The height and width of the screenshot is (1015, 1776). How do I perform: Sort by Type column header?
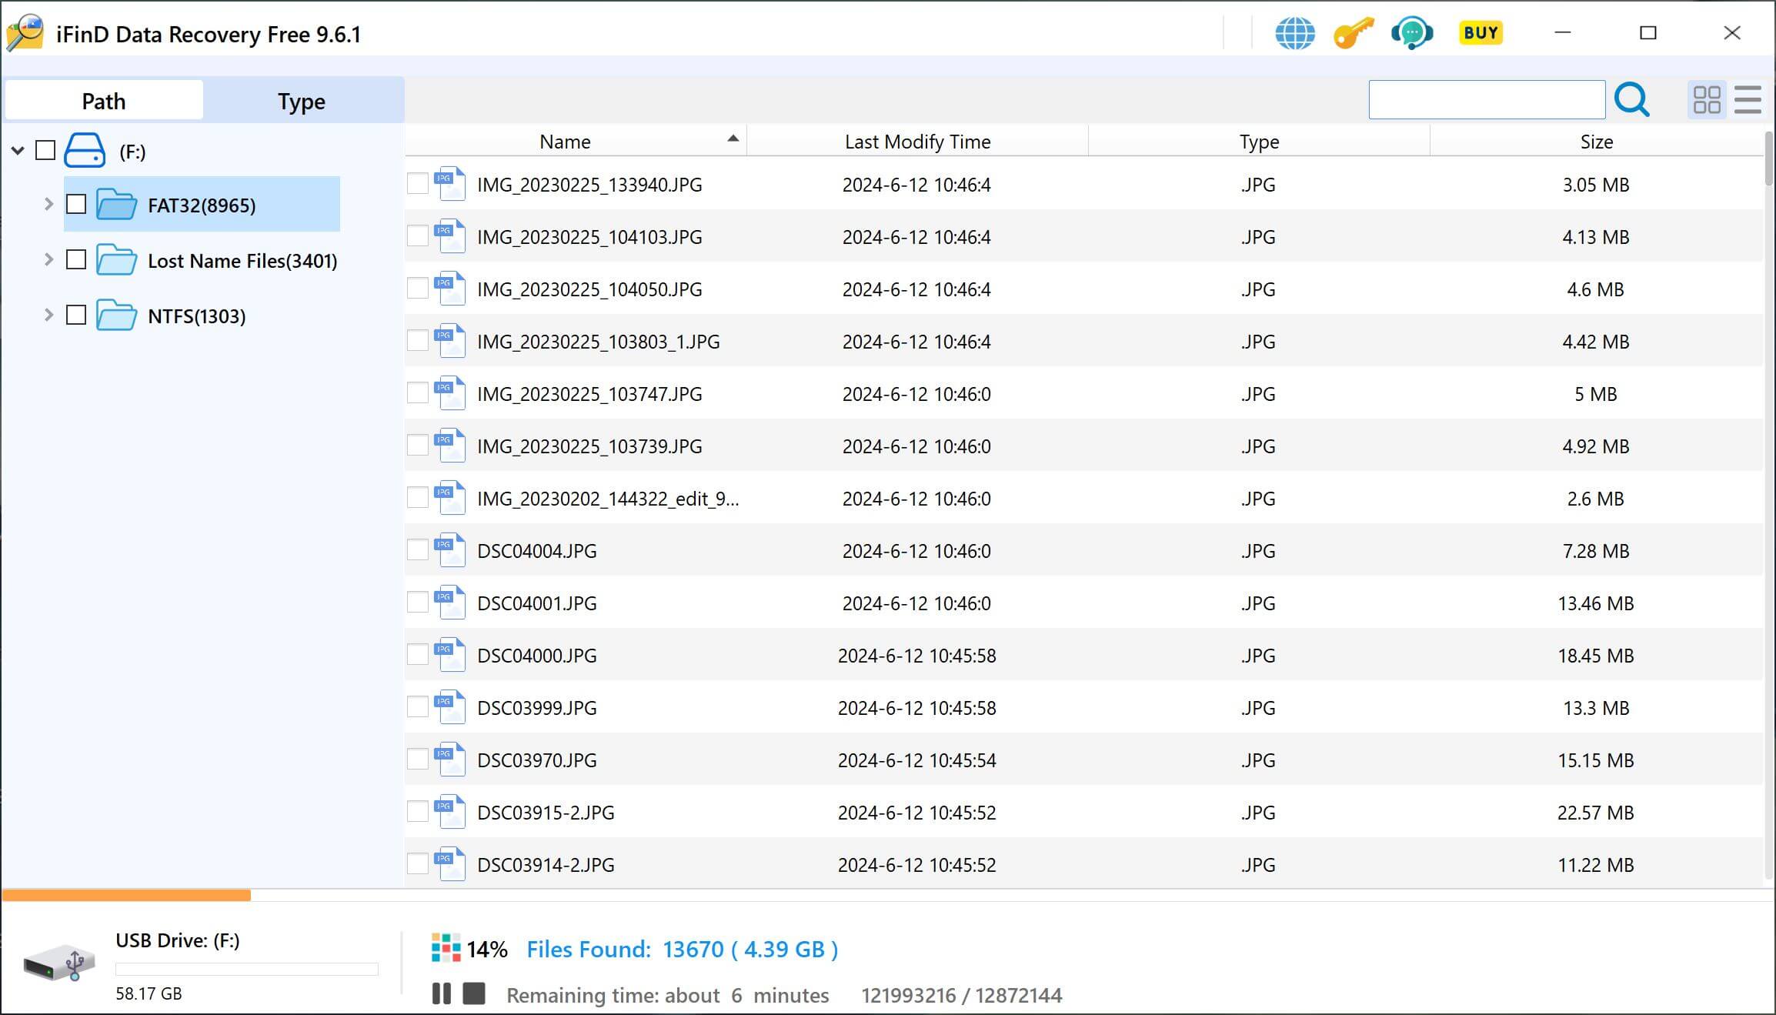(x=1259, y=142)
